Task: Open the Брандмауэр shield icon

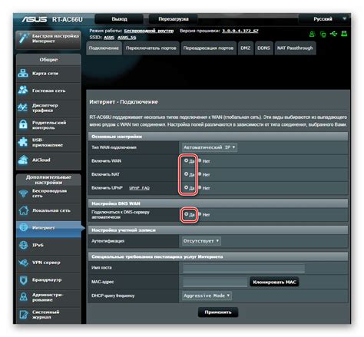Action: click(23, 280)
